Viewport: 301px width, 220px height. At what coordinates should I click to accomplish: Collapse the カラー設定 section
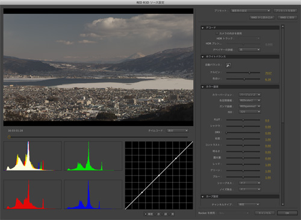[203, 87]
